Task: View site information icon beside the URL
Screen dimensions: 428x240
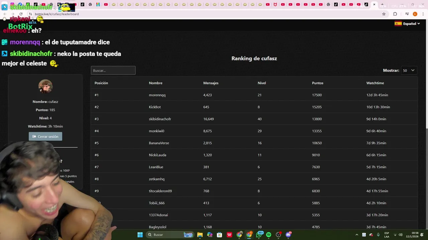Action: (x=30, y=14)
